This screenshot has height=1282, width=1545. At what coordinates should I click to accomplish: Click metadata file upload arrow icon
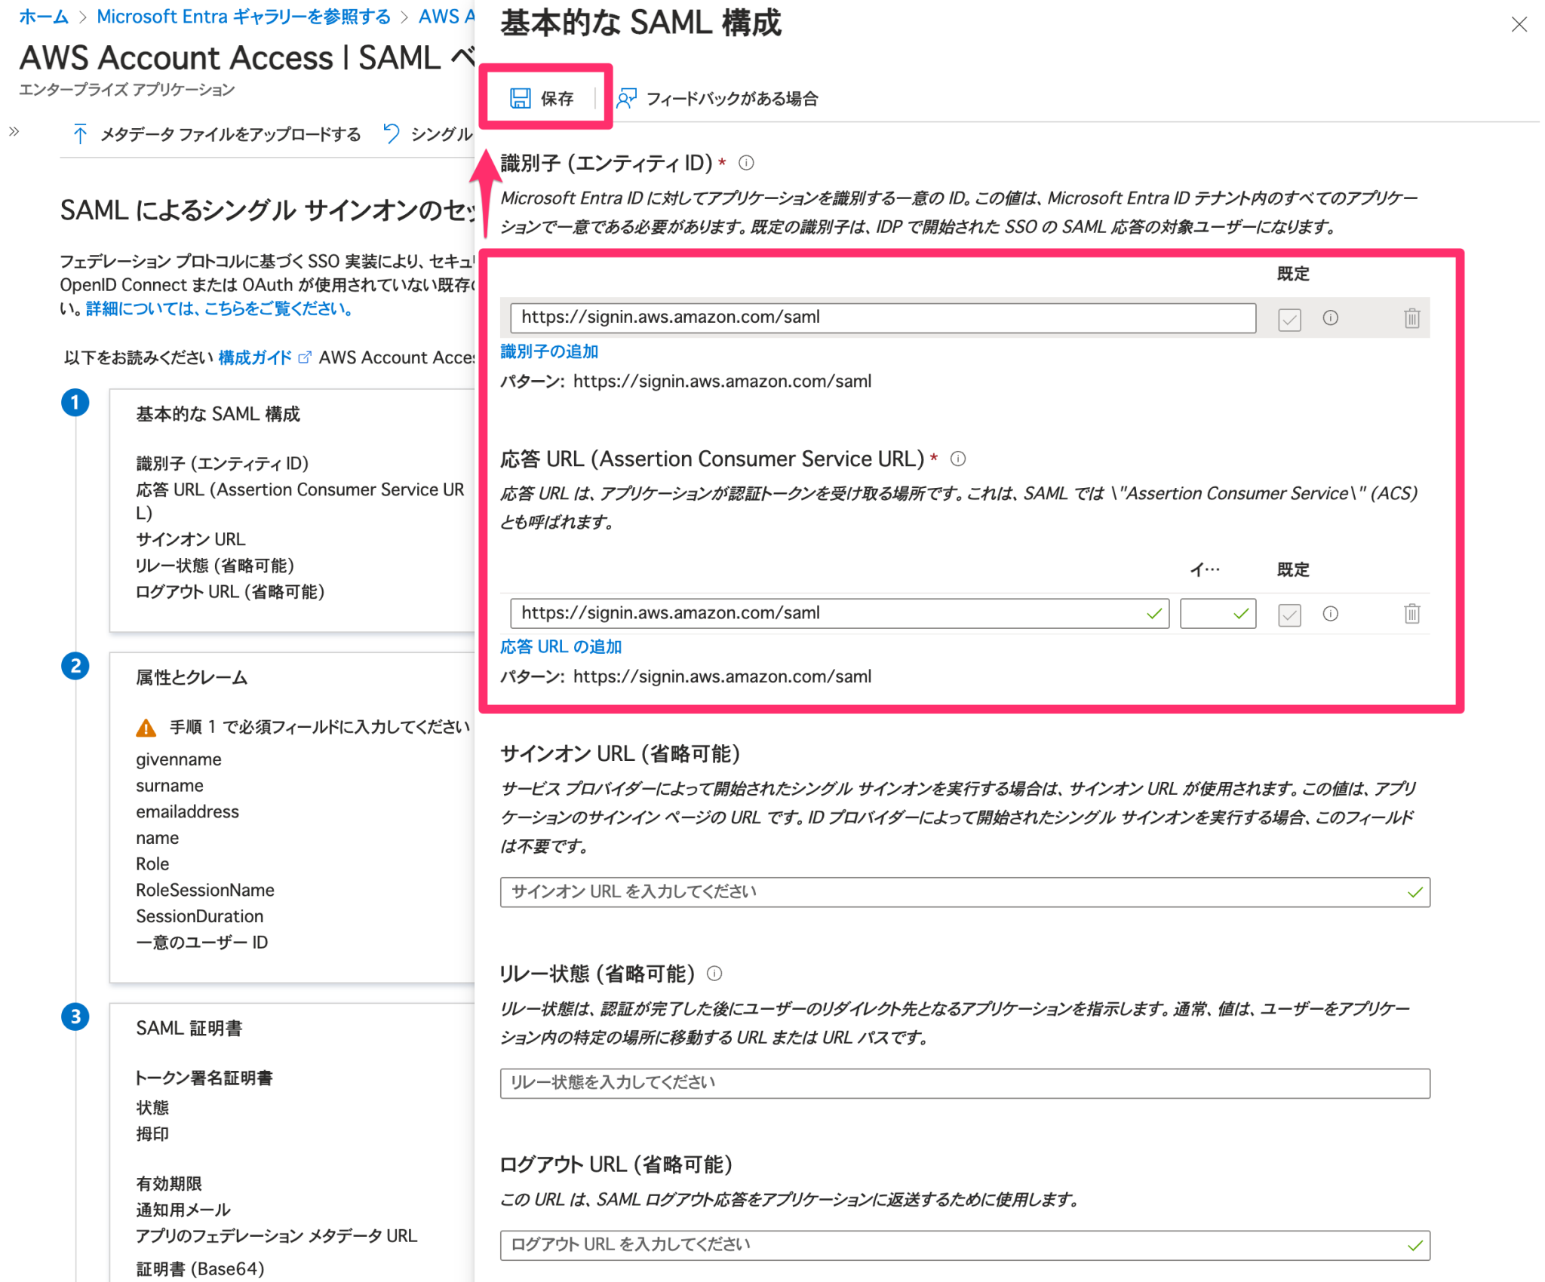point(80,133)
